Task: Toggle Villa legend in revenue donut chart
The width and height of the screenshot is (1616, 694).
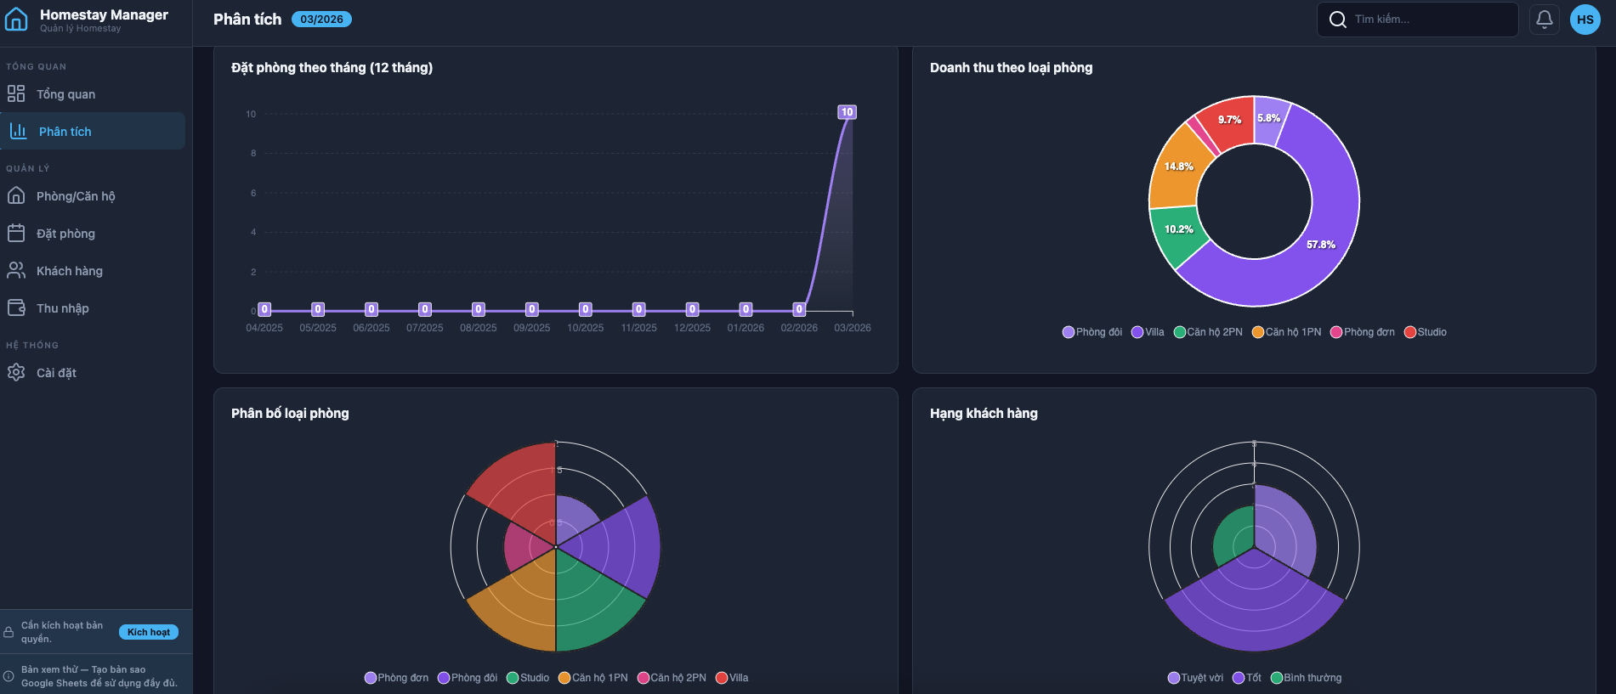Action: pyautogui.click(x=1148, y=332)
